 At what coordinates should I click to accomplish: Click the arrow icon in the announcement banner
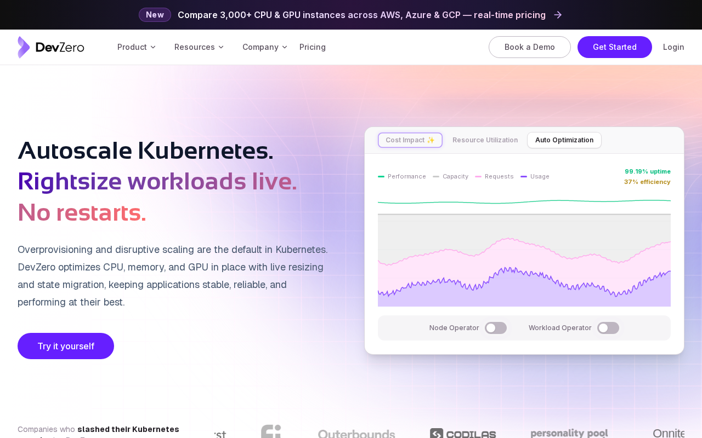(558, 15)
